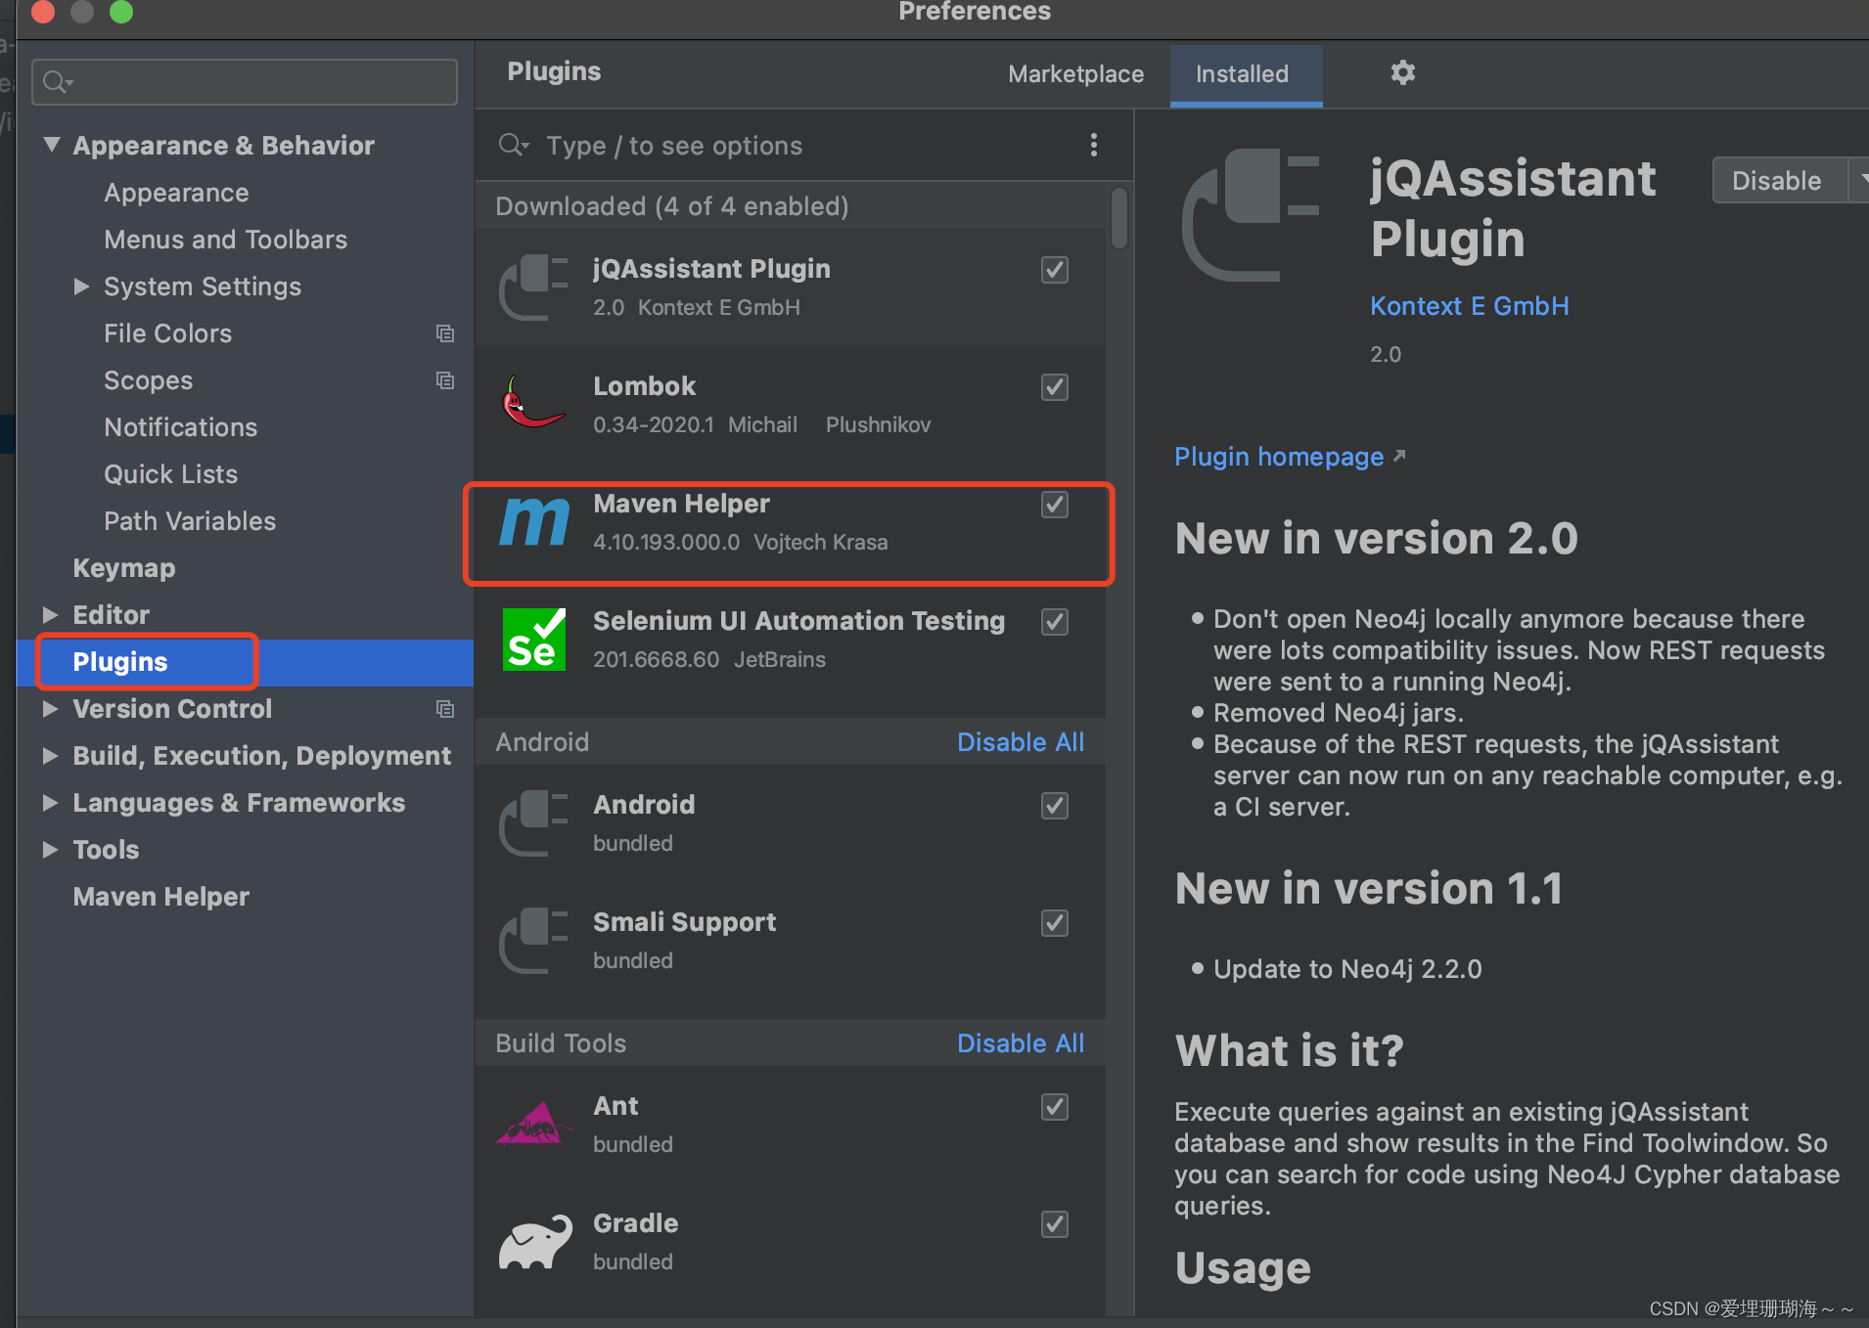
Task: Click the Selenium green Se icon
Action: (534, 639)
